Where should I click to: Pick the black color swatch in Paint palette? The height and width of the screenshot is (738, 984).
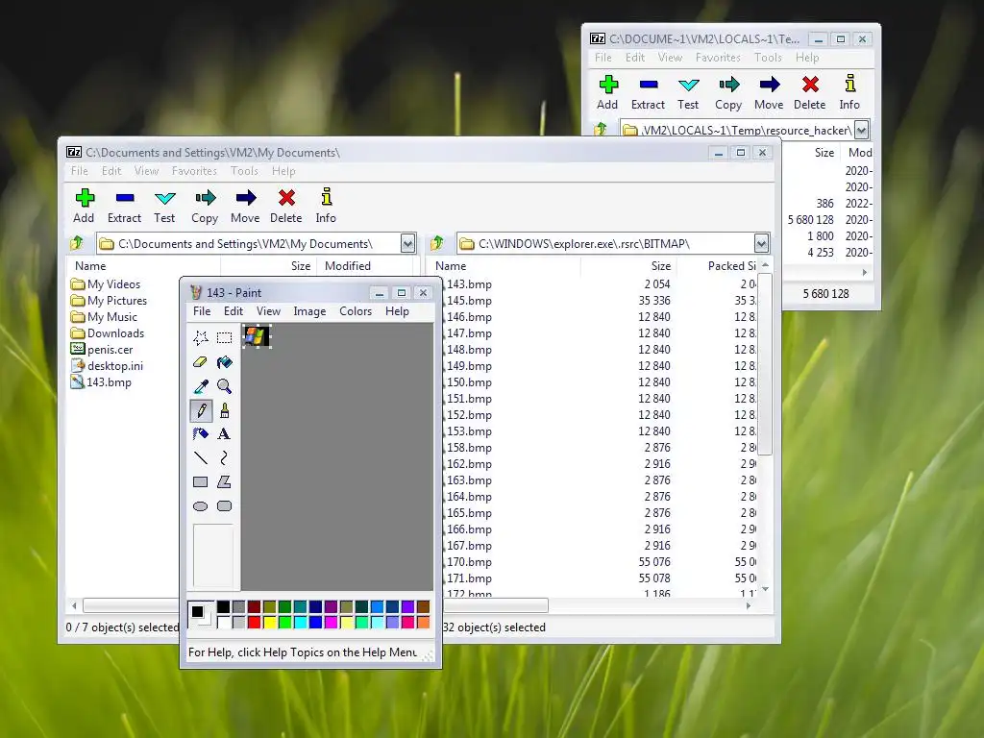(x=223, y=606)
